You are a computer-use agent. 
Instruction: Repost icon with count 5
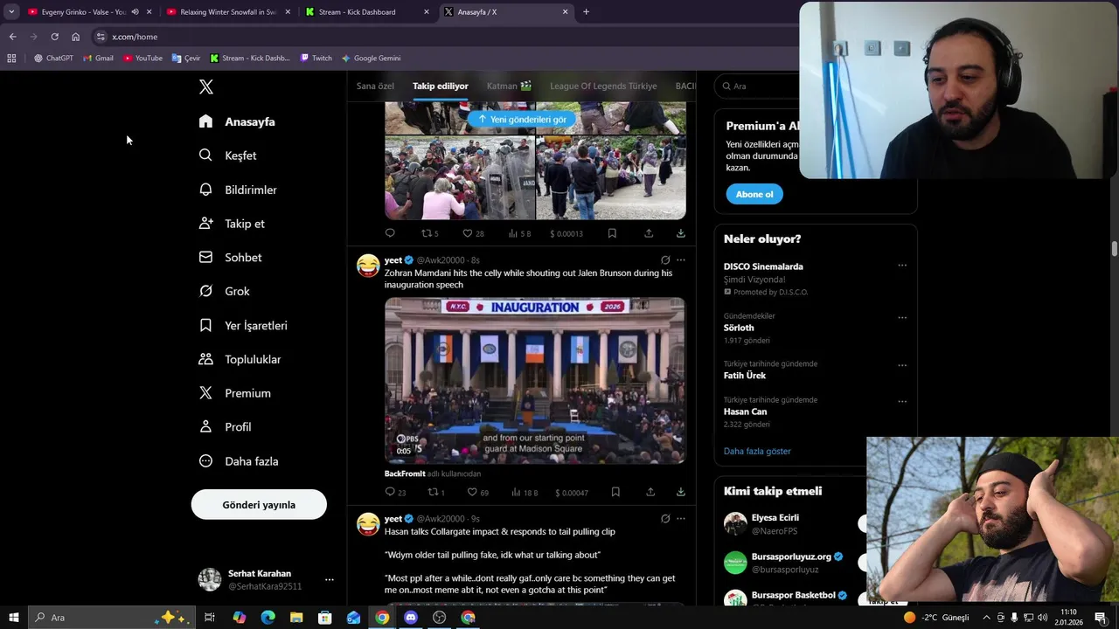pyautogui.click(x=430, y=233)
